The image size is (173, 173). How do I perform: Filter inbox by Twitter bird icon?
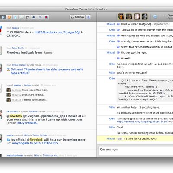point(16,17)
